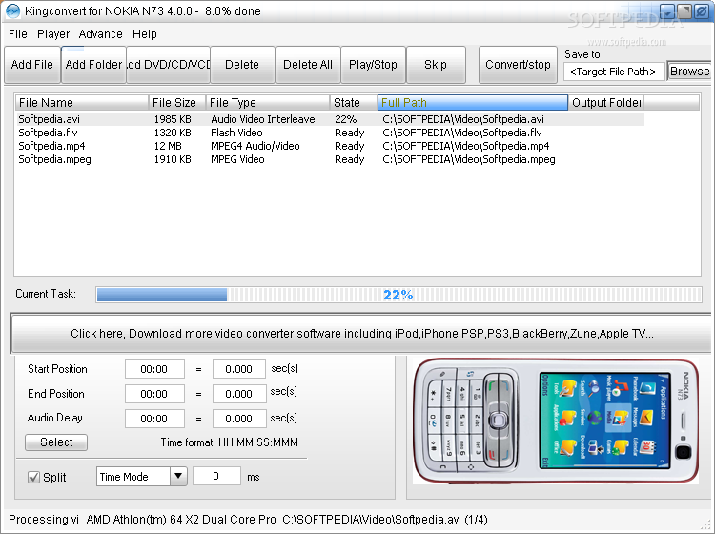Click the End Position time field
The image size is (715, 534).
point(154,394)
